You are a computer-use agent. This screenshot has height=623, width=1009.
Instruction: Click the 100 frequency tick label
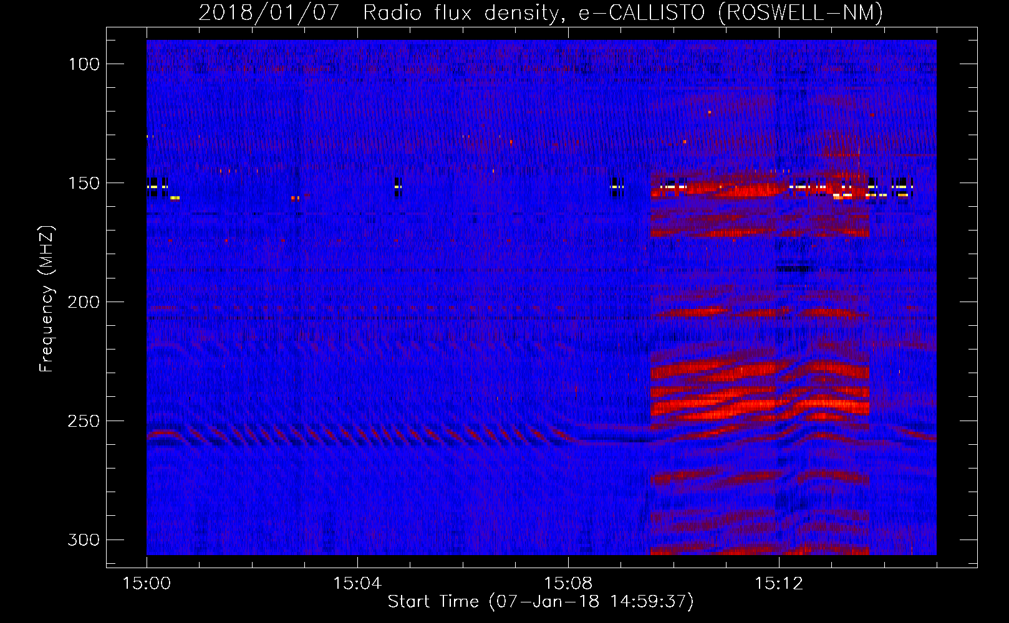pos(84,64)
